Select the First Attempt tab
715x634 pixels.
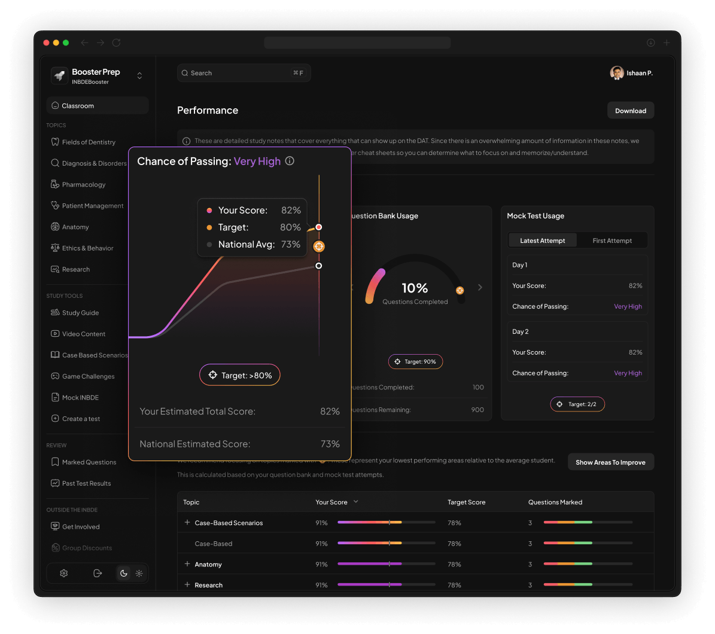click(612, 240)
